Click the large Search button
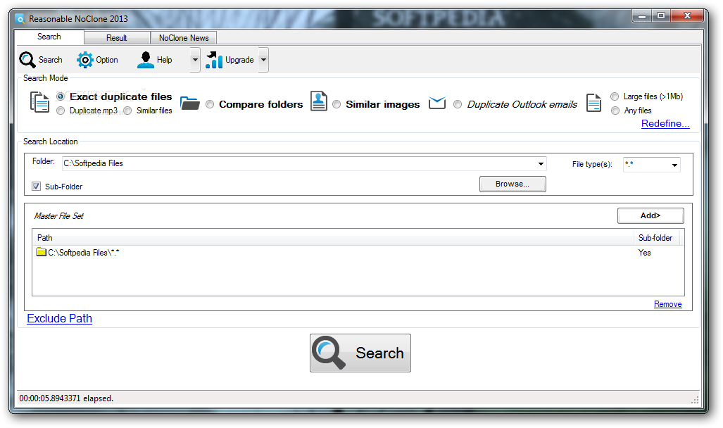The height and width of the screenshot is (428, 723). tap(360, 353)
